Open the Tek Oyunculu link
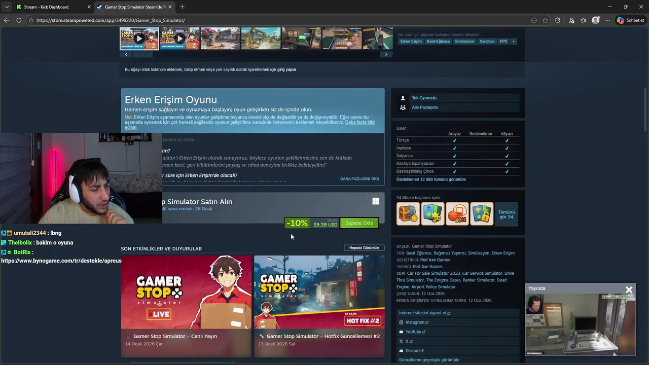The image size is (649, 365). click(424, 98)
